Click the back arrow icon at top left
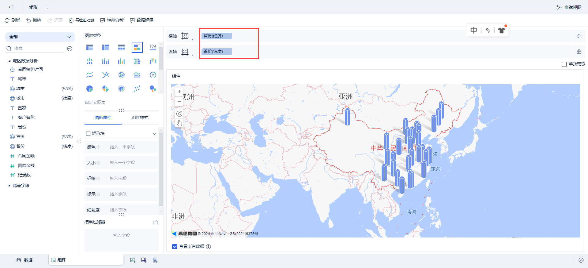The width and height of the screenshot is (588, 268). click(11, 7)
